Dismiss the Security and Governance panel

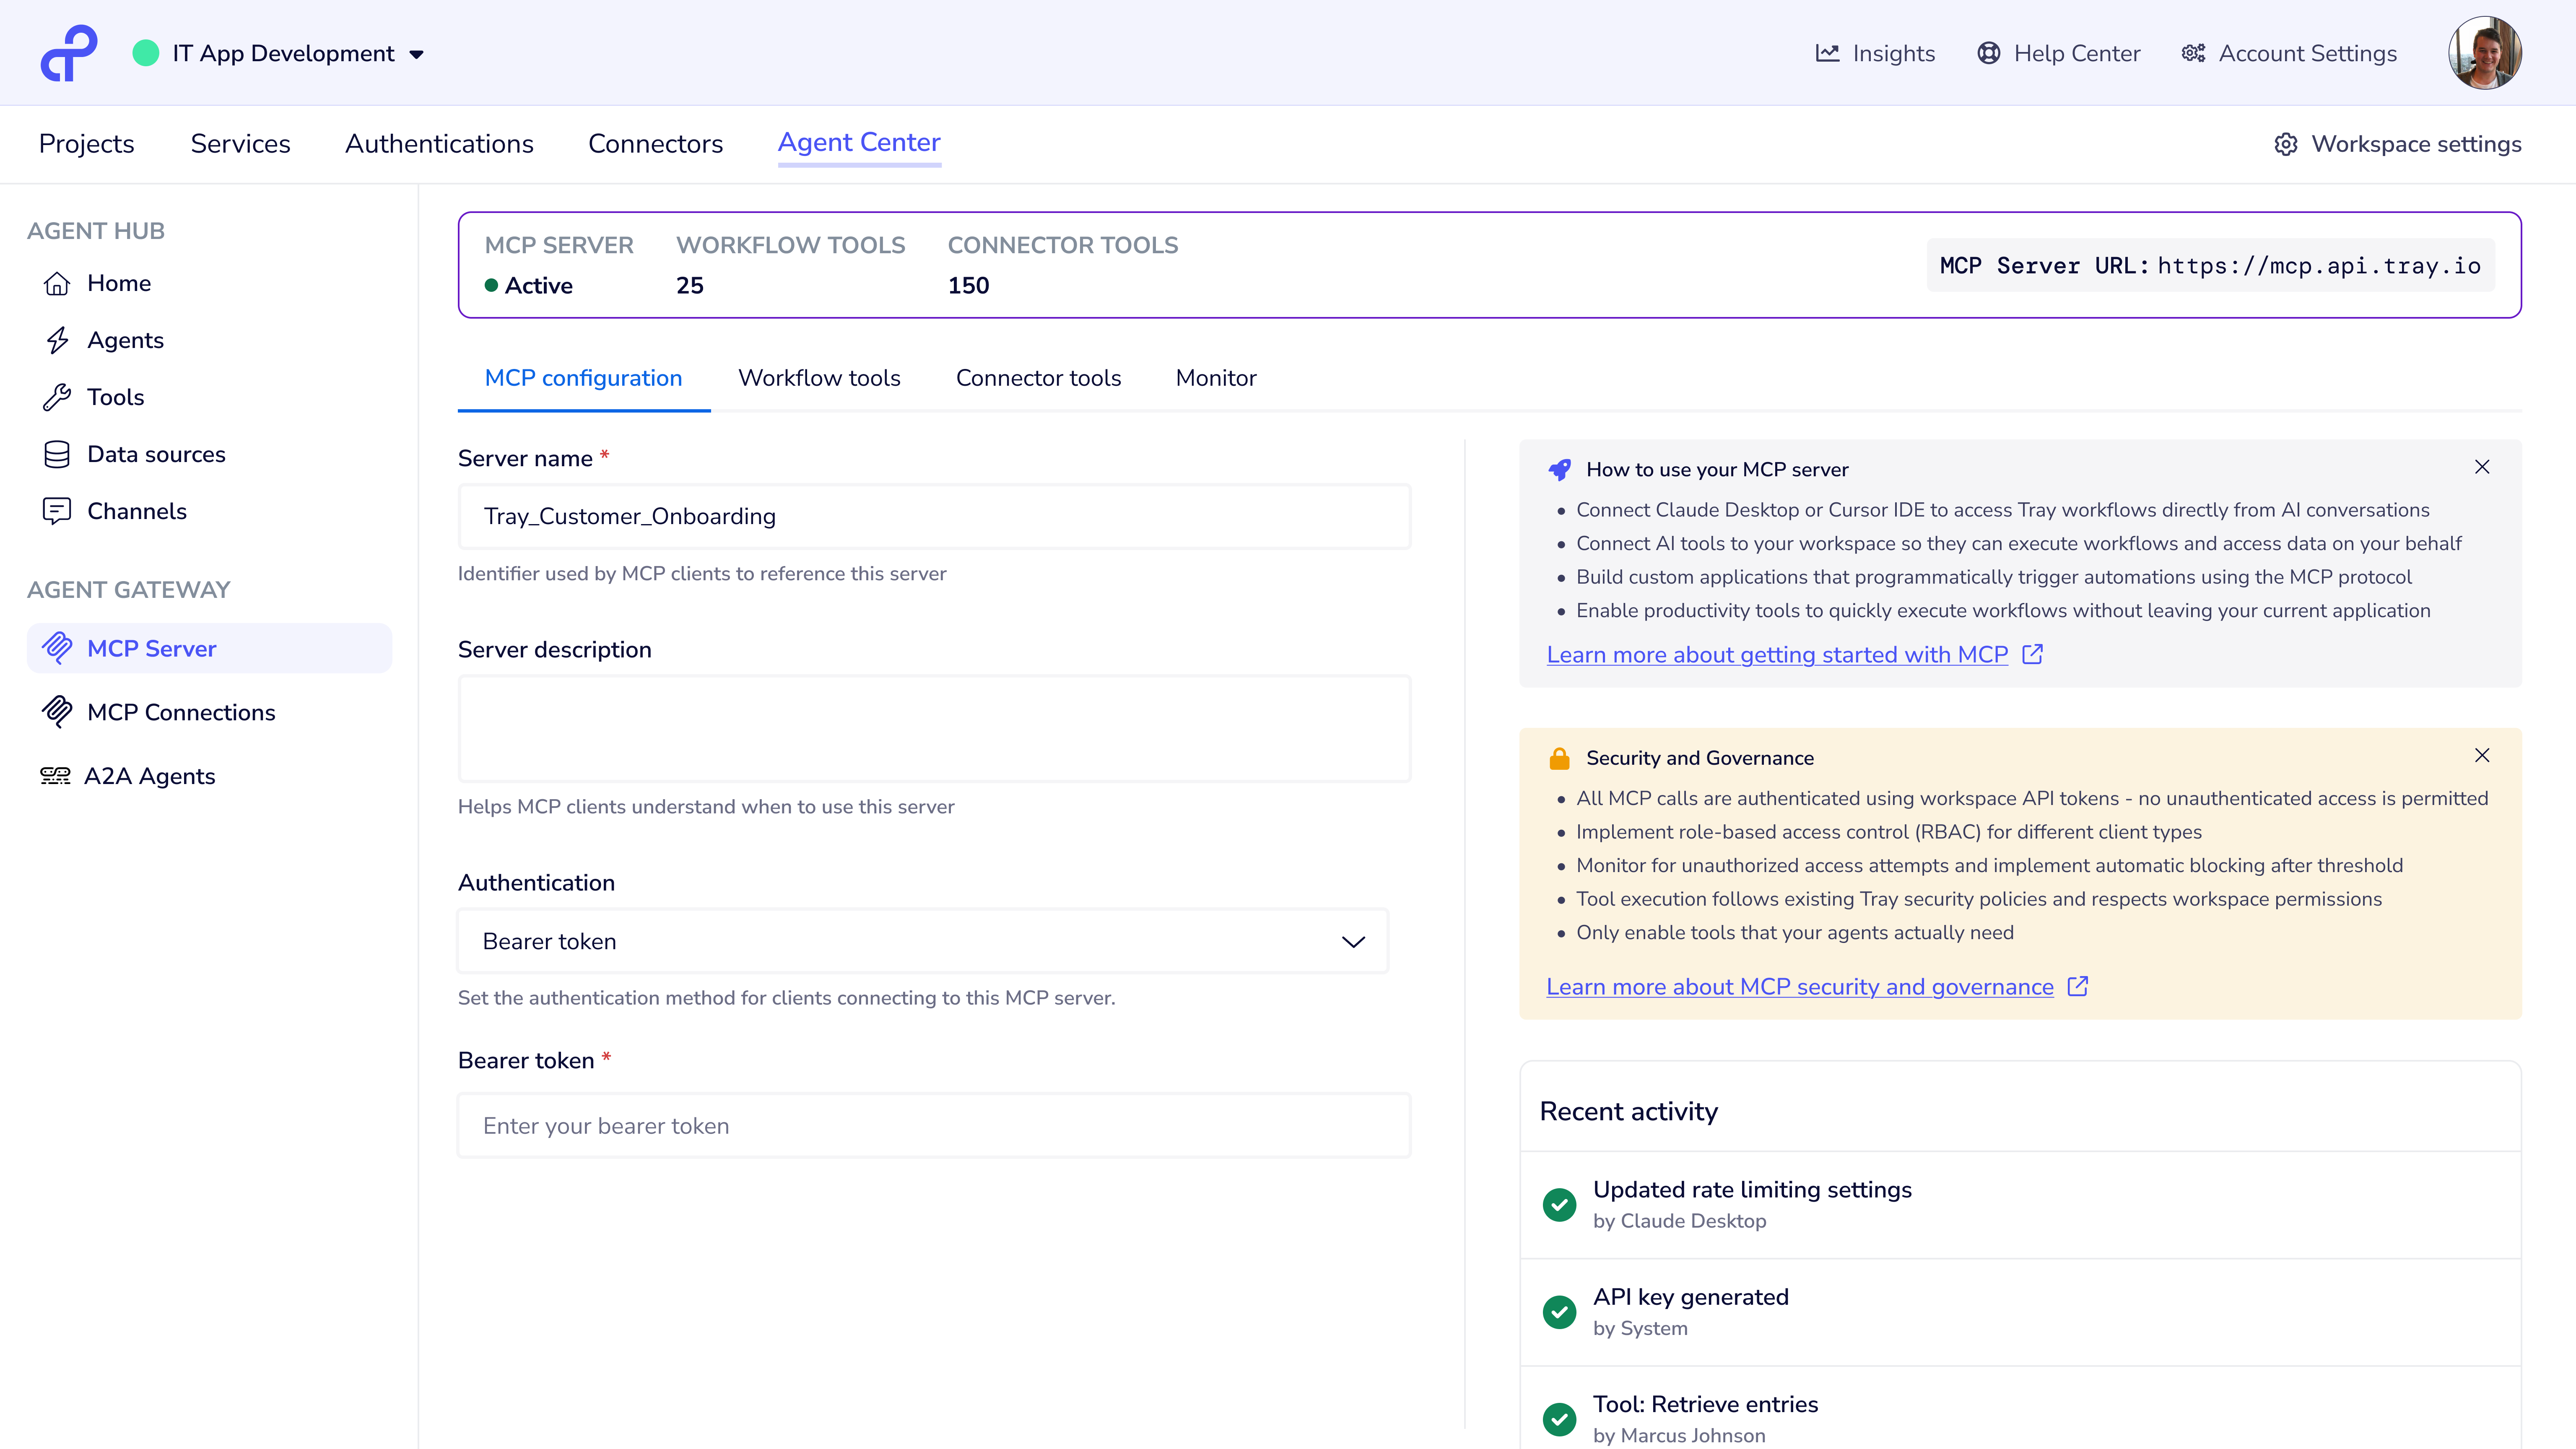pyautogui.click(x=2482, y=755)
